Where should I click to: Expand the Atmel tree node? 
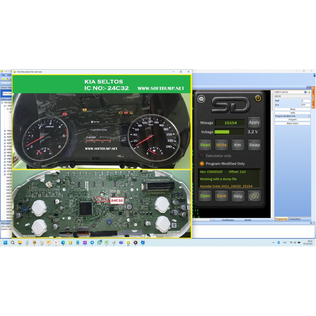[x=5, y=131]
